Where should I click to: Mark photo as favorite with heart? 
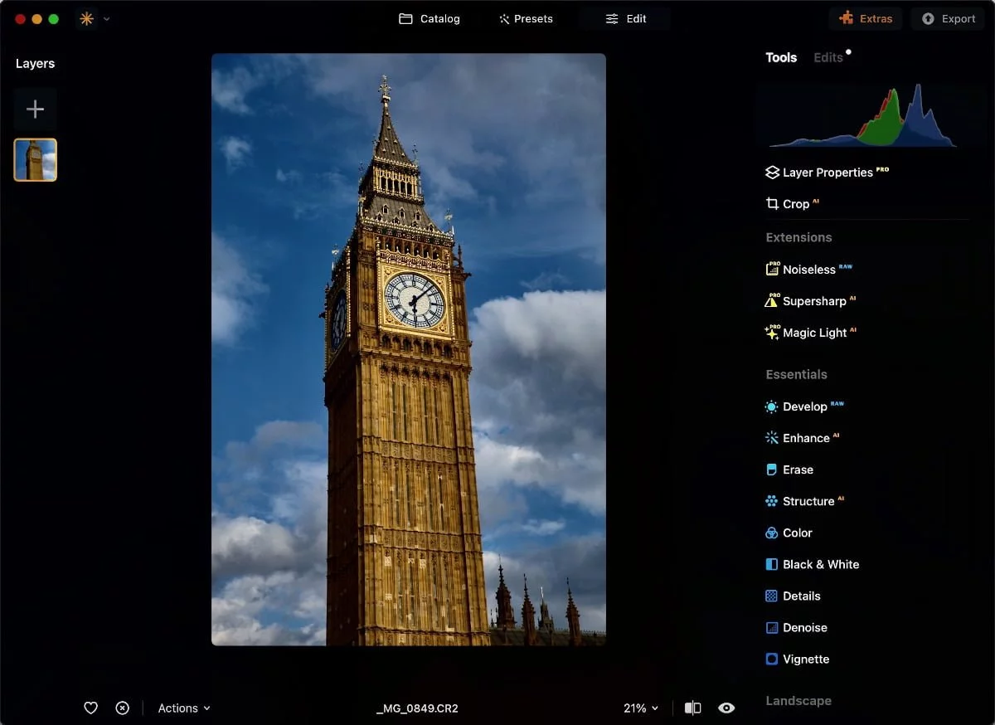[x=91, y=708]
